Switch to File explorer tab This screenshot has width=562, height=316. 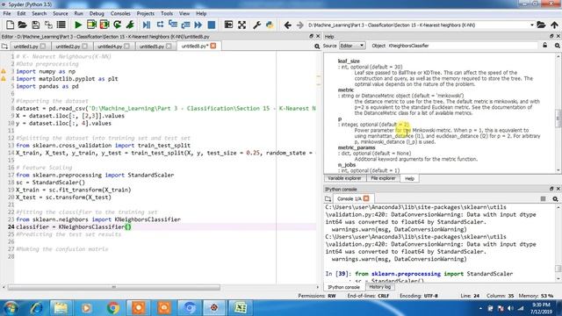pos(383,178)
